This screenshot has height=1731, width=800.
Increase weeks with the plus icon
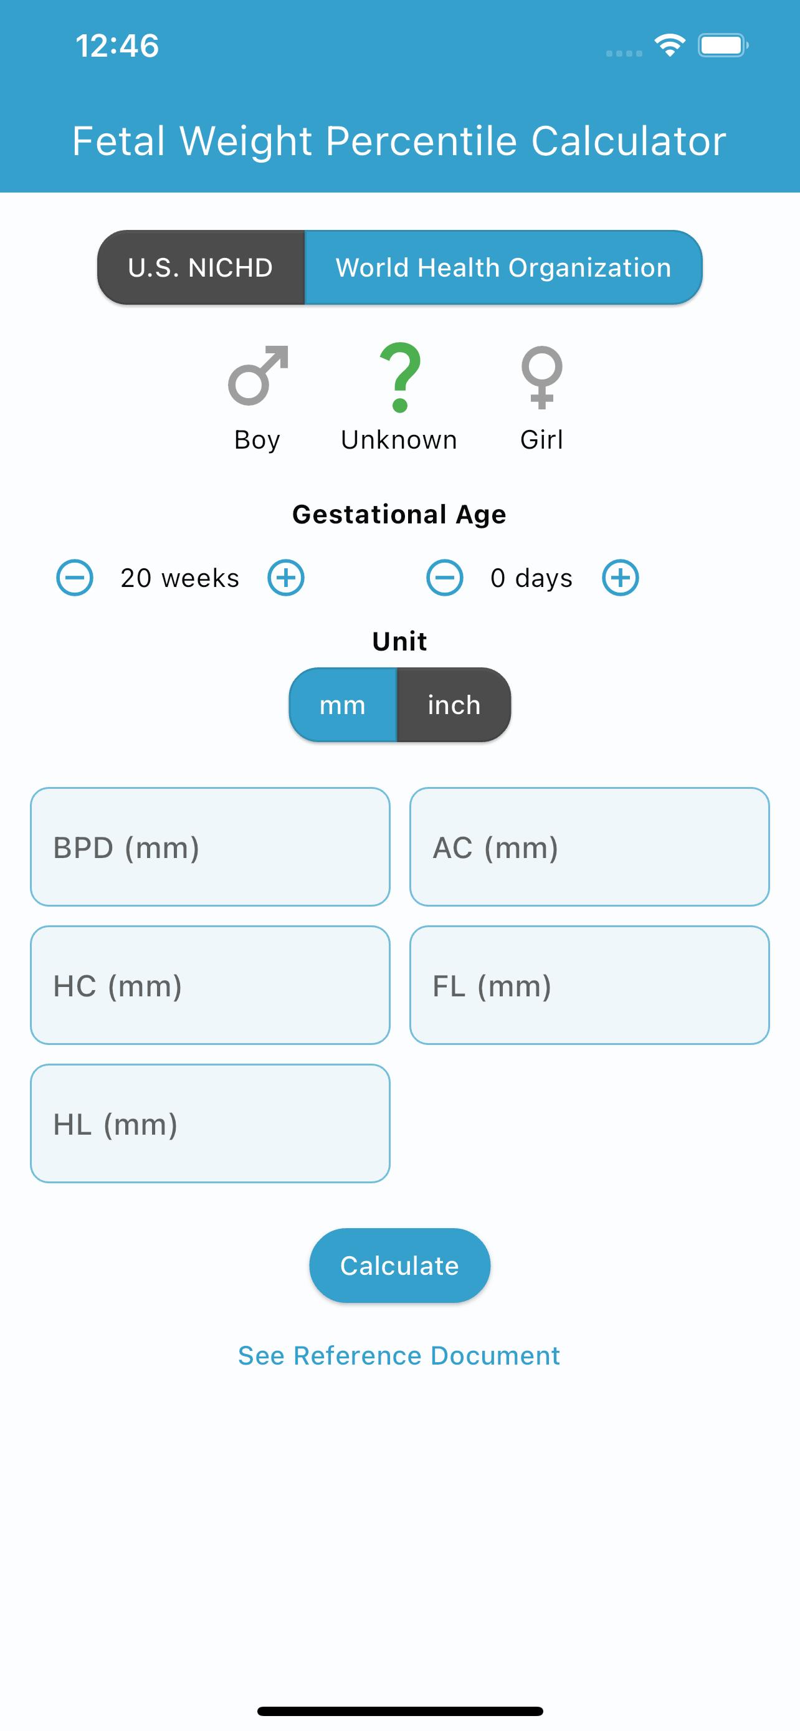tap(286, 577)
